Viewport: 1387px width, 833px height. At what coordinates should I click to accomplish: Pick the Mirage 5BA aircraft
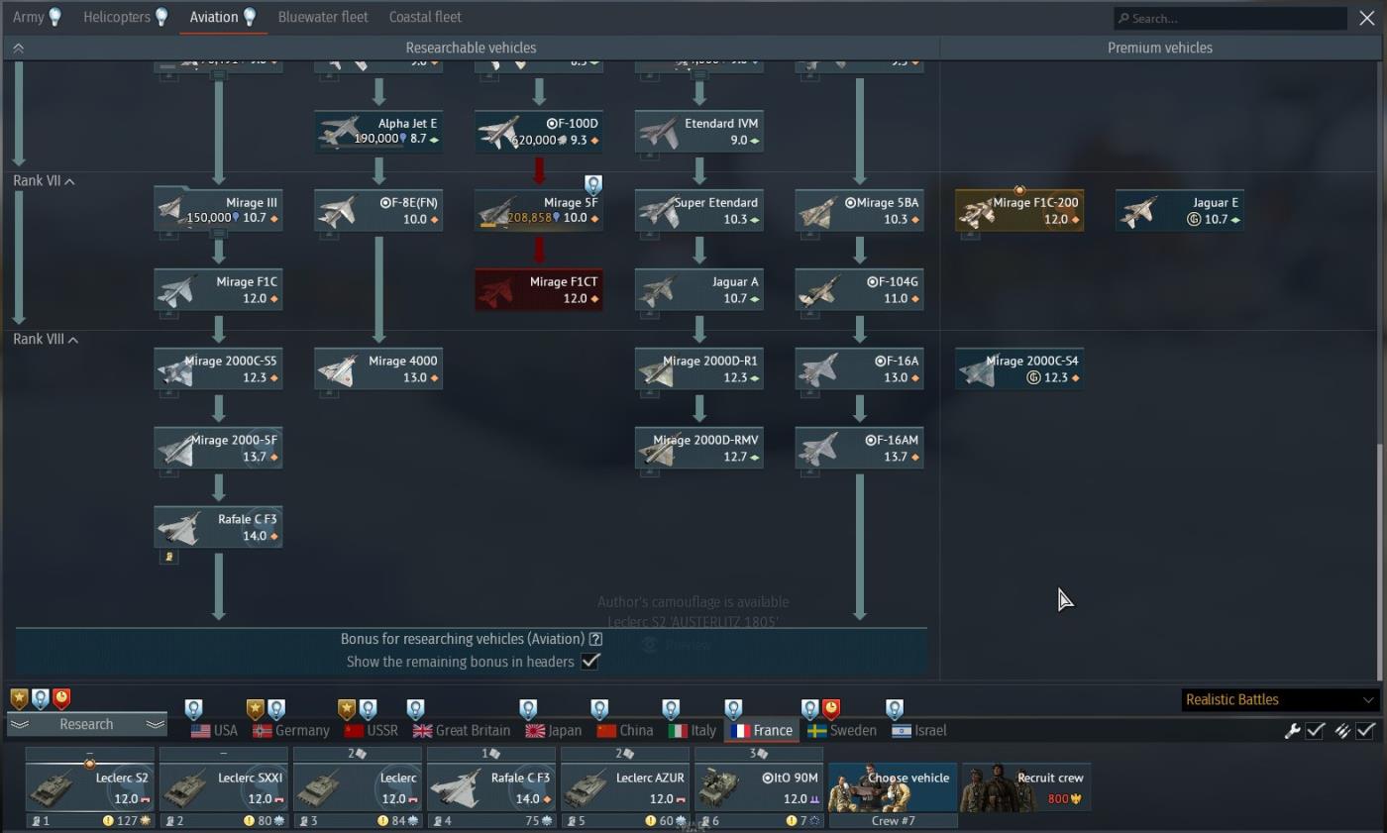point(859,210)
